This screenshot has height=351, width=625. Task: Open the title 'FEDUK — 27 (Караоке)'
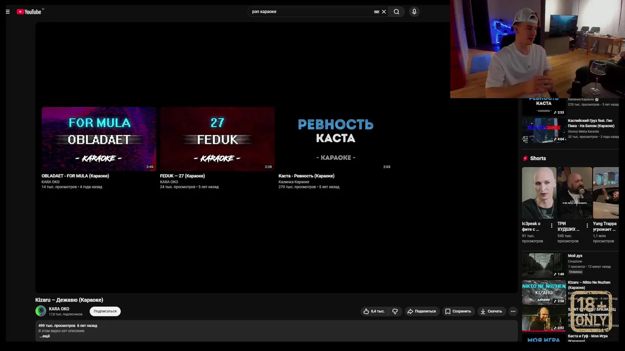[182, 175]
